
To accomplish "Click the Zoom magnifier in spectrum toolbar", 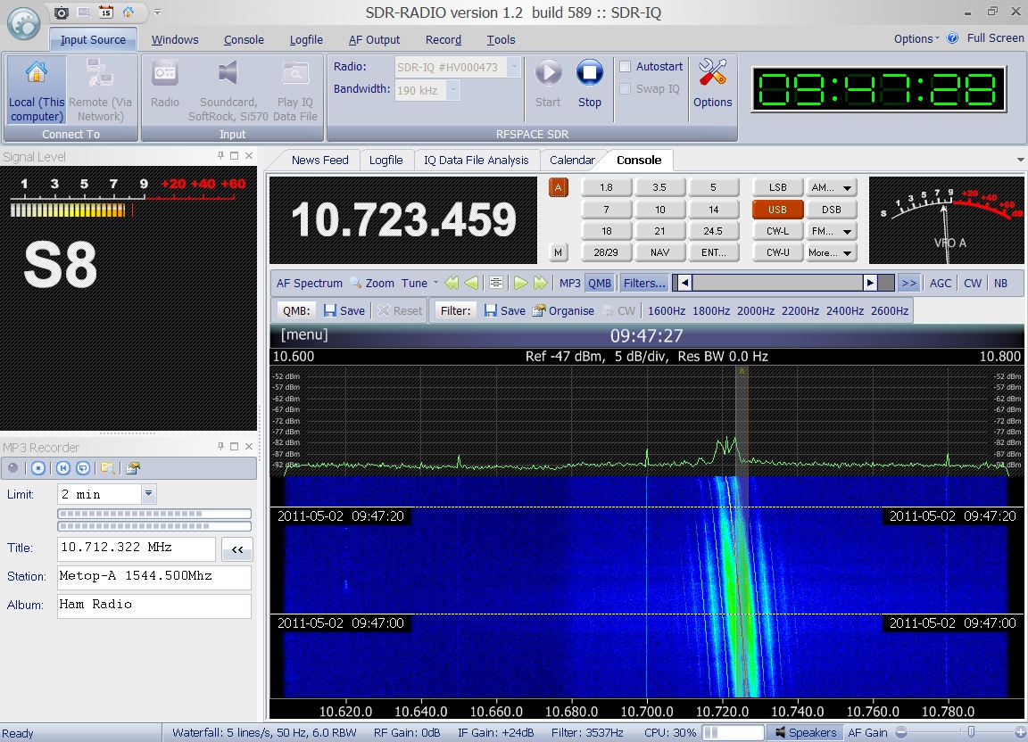I will pos(355,283).
